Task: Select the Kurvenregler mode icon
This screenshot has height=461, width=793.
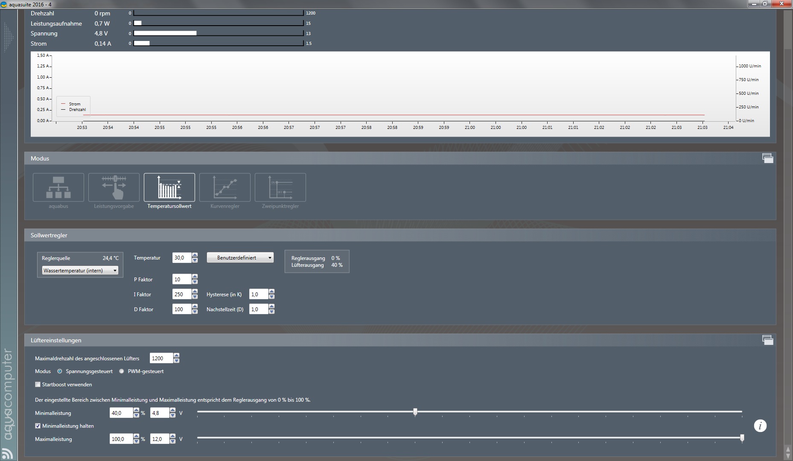Action: click(225, 187)
